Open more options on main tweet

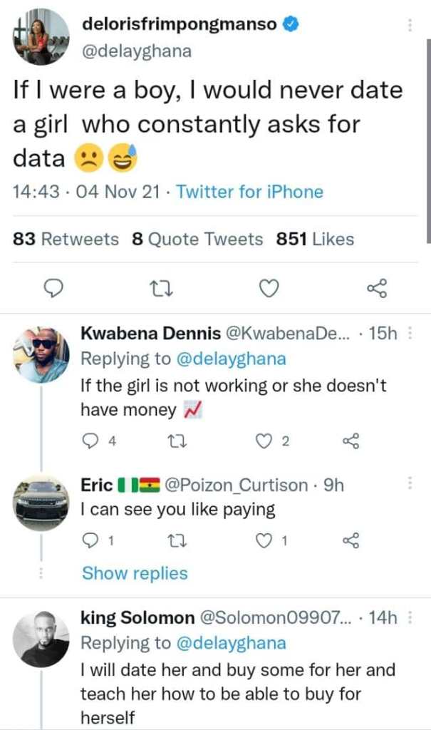(410, 25)
